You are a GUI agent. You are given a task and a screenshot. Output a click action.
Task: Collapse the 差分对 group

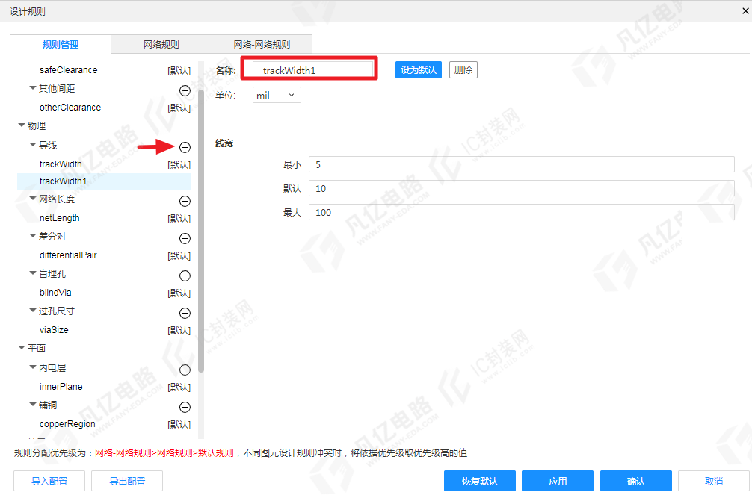[x=33, y=236]
